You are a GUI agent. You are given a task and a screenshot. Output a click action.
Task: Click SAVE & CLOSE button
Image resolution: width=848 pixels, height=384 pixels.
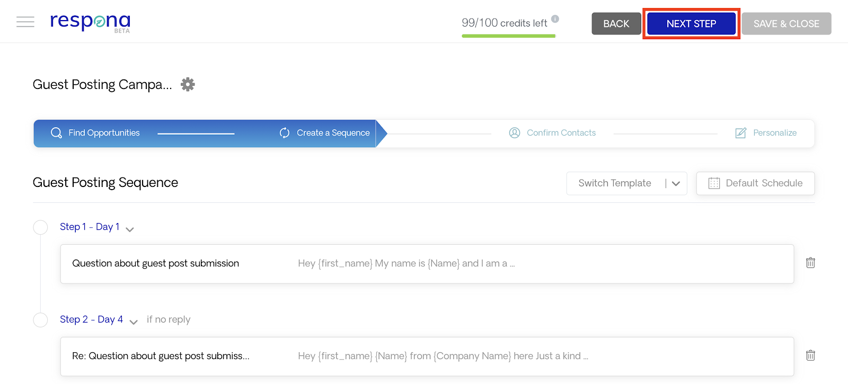pyautogui.click(x=787, y=24)
